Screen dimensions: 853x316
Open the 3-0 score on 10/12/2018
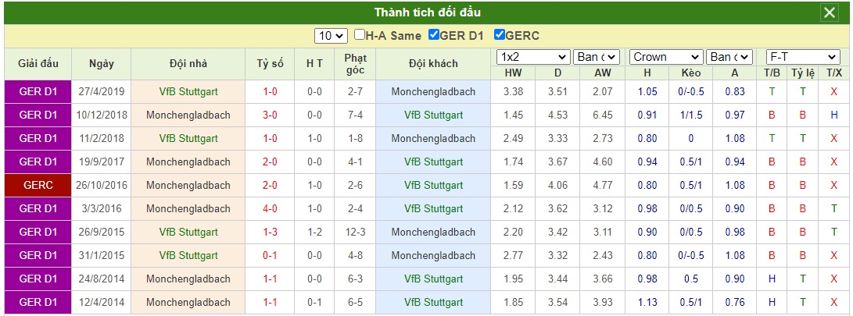270,115
